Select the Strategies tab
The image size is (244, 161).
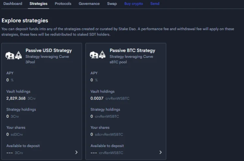click(x=38, y=4)
